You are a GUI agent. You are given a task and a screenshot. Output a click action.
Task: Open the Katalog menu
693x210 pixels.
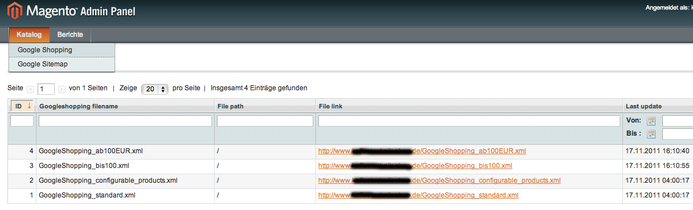point(29,35)
